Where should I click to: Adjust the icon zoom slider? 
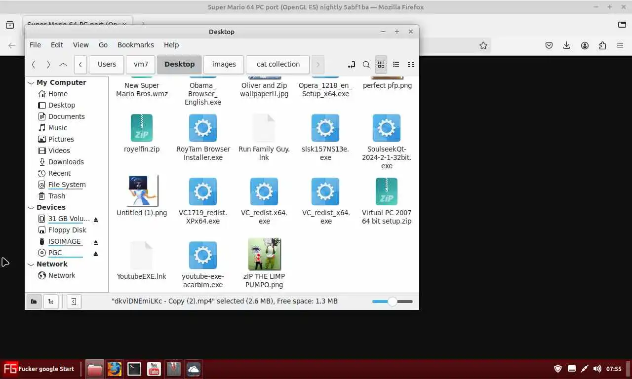click(x=392, y=302)
